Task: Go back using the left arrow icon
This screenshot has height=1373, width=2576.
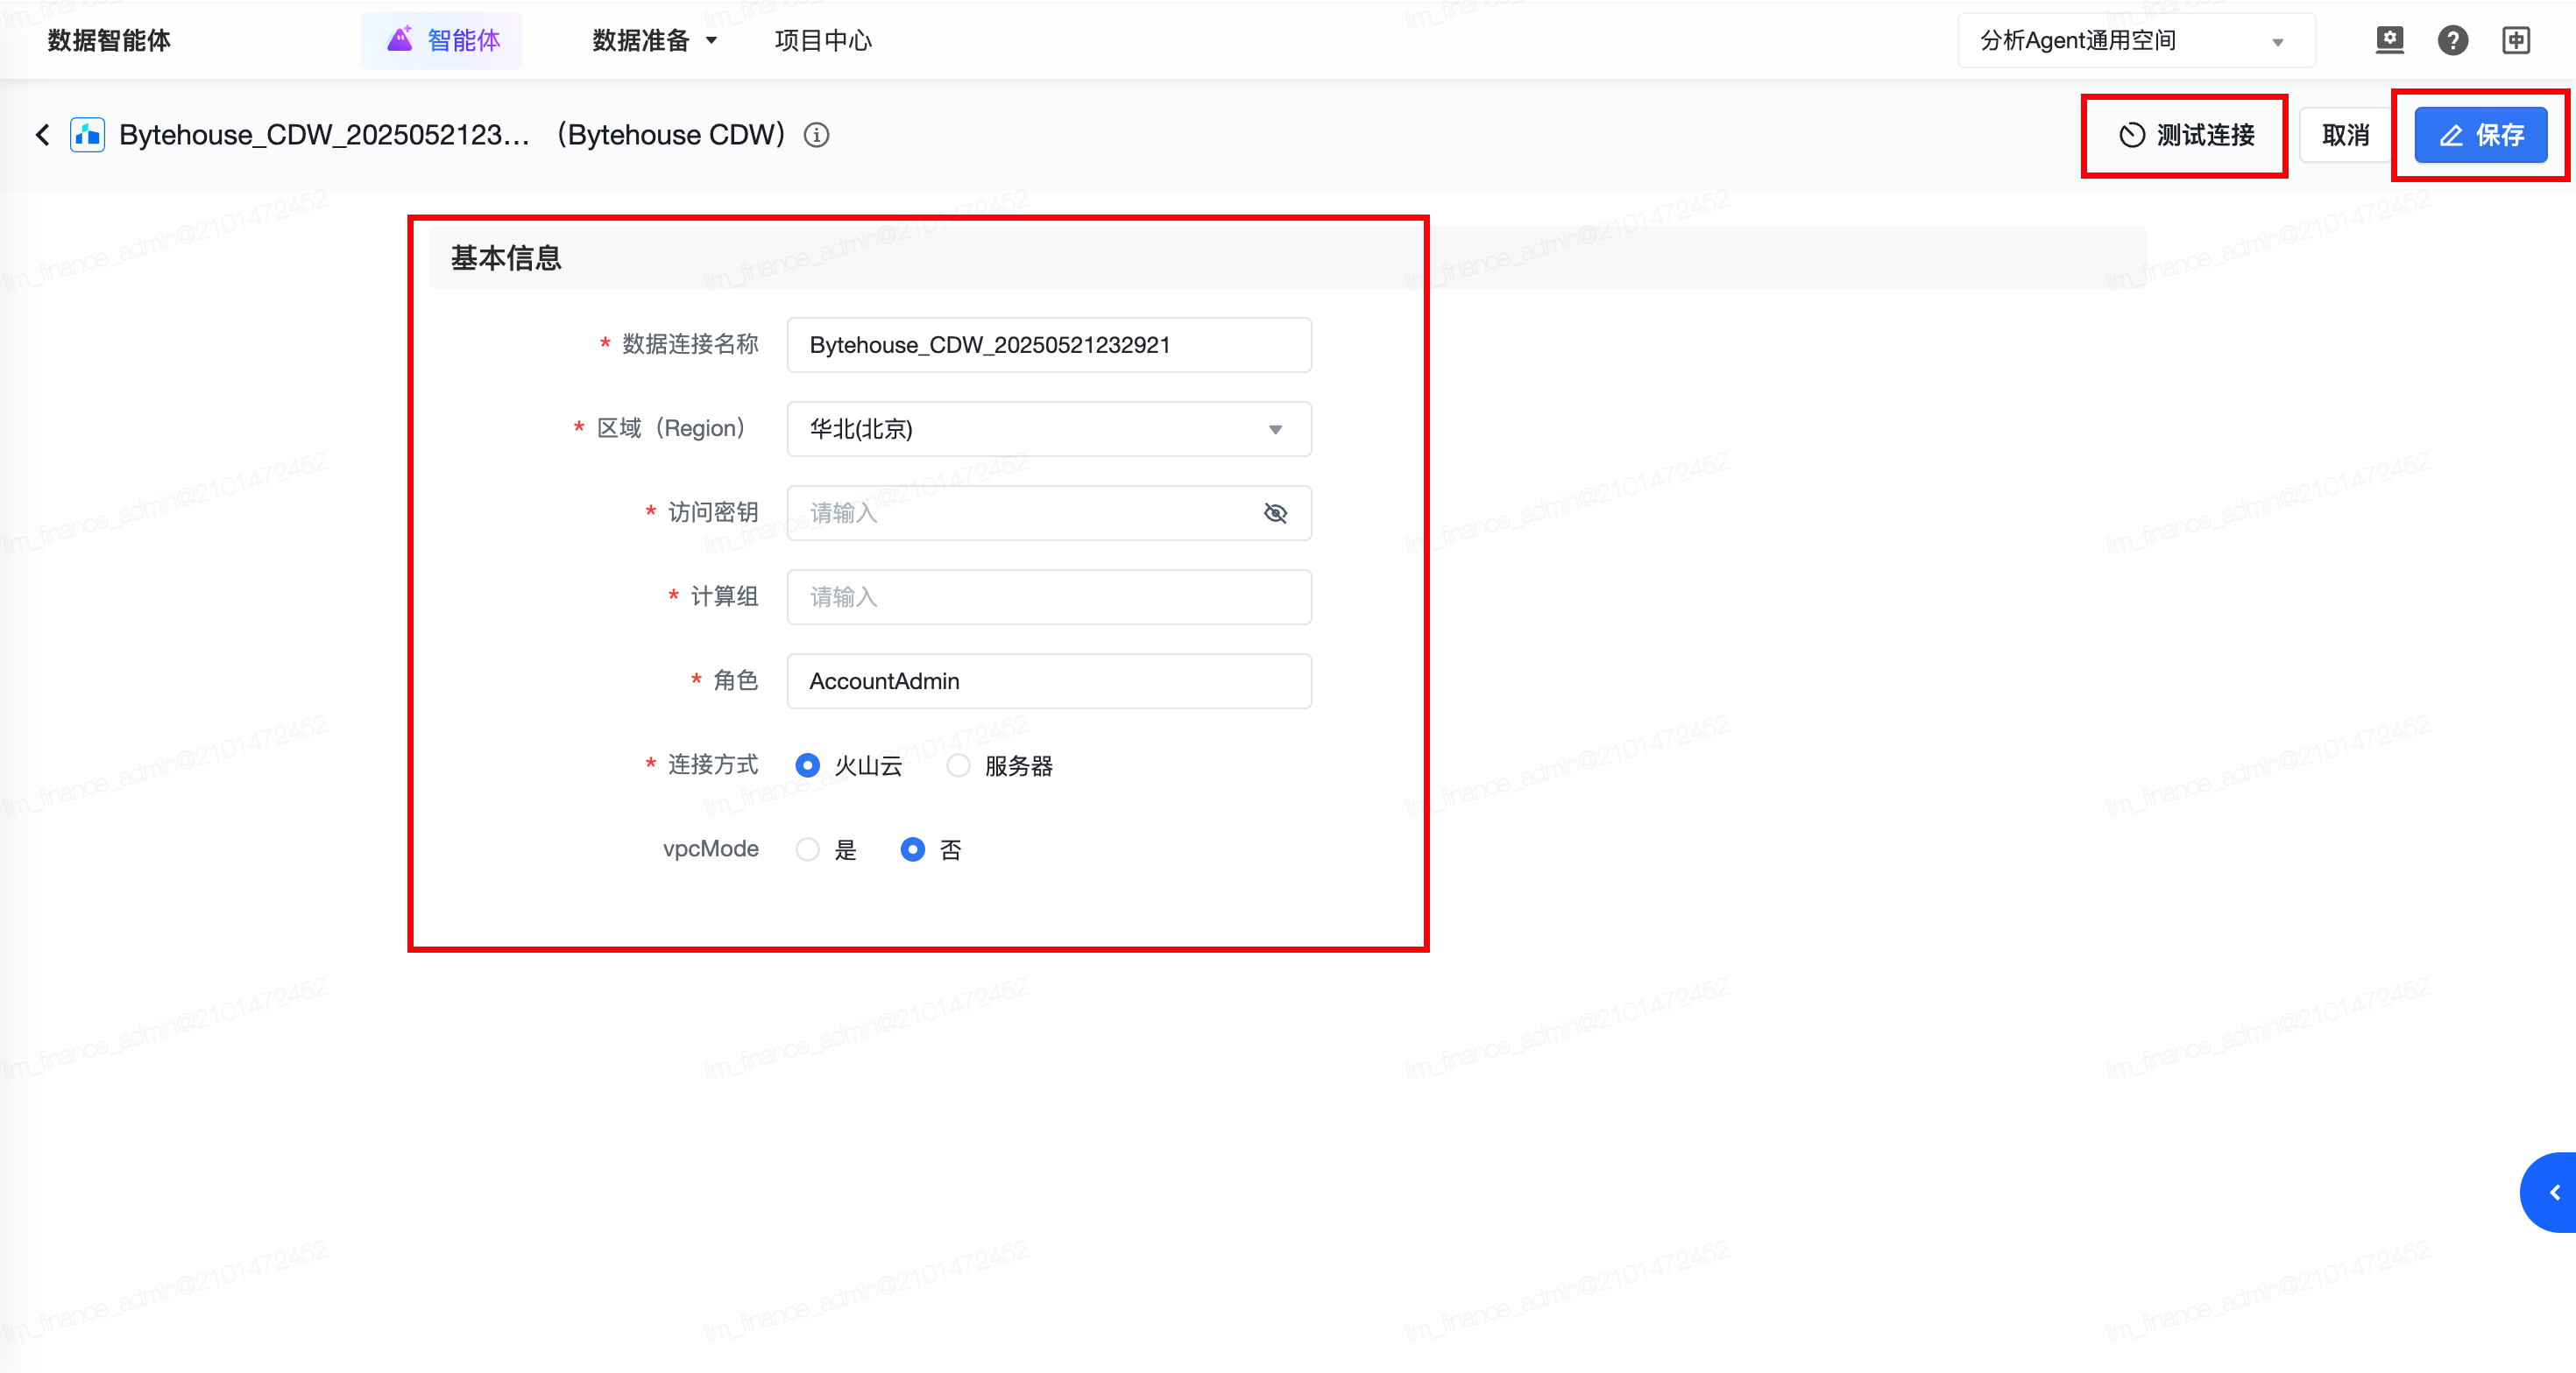Action: coord(42,135)
